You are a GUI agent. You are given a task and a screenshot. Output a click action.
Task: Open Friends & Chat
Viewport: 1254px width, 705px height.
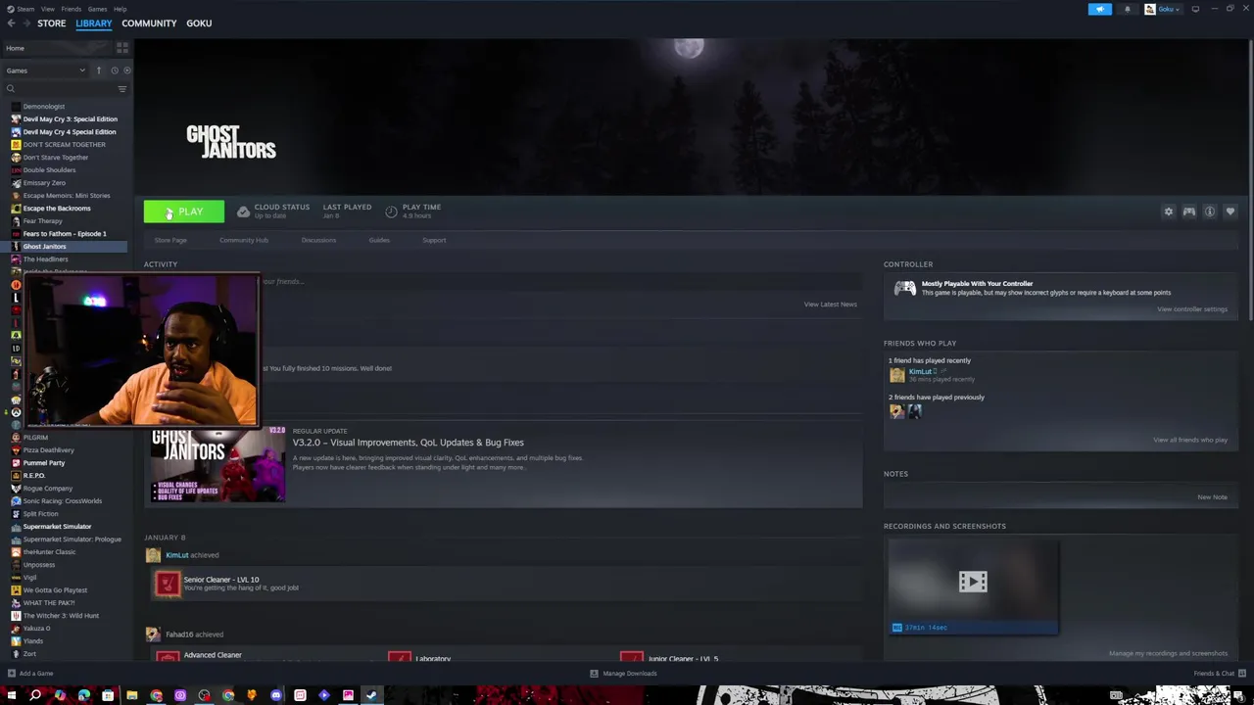tap(1219, 674)
